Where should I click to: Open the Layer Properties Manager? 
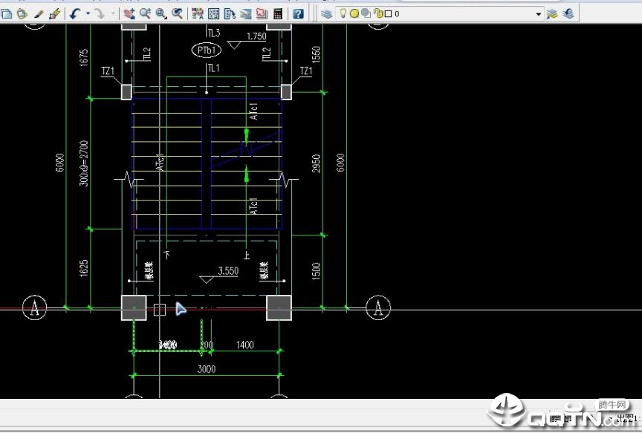point(327,13)
